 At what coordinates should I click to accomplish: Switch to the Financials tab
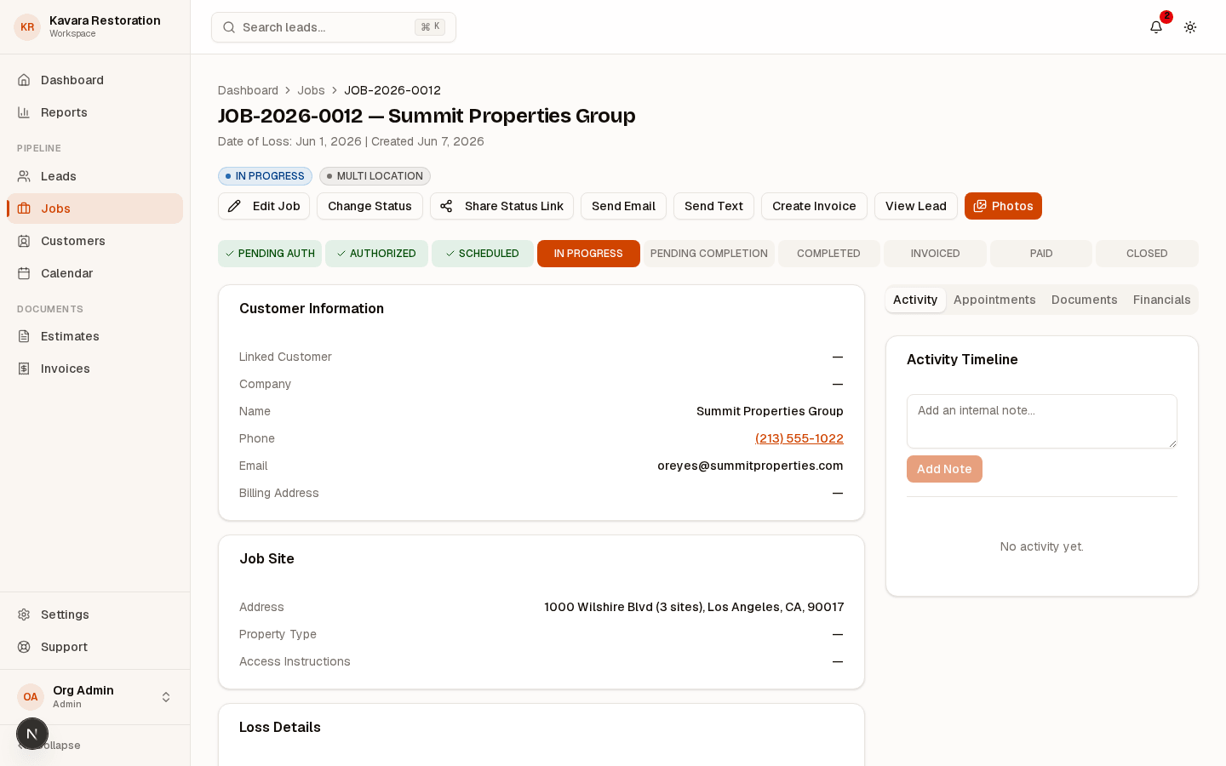tap(1161, 300)
